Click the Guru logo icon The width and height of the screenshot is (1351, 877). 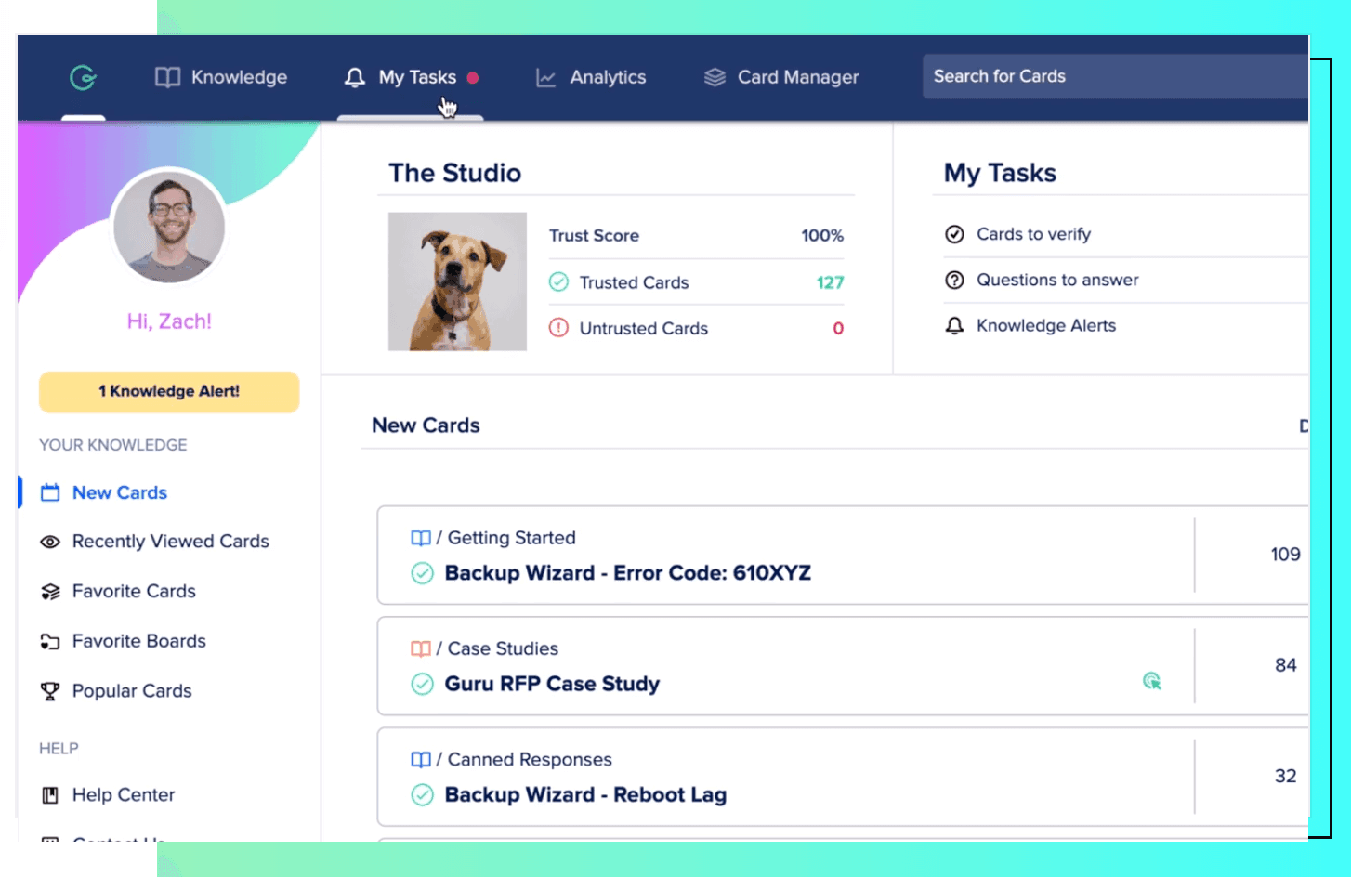(84, 77)
